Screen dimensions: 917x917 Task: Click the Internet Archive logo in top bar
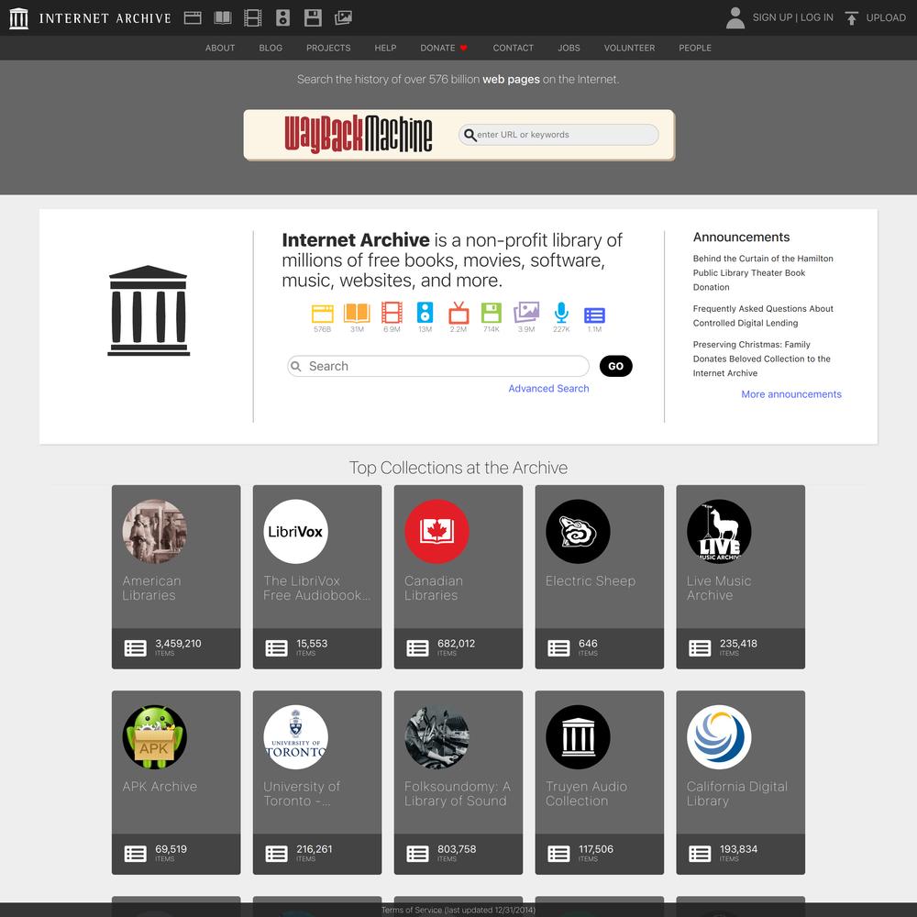(91, 18)
